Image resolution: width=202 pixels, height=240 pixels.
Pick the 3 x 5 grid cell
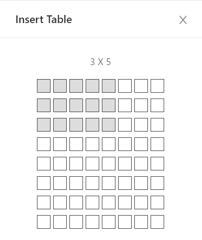tap(109, 125)
